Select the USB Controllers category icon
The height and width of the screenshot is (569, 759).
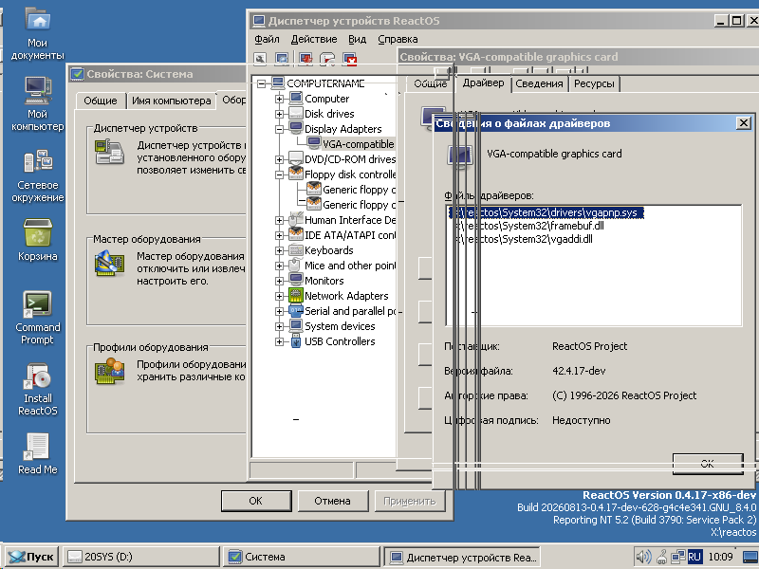point(295,341)
